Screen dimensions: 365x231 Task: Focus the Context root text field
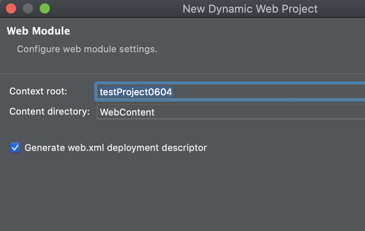[x=231, y=92]
